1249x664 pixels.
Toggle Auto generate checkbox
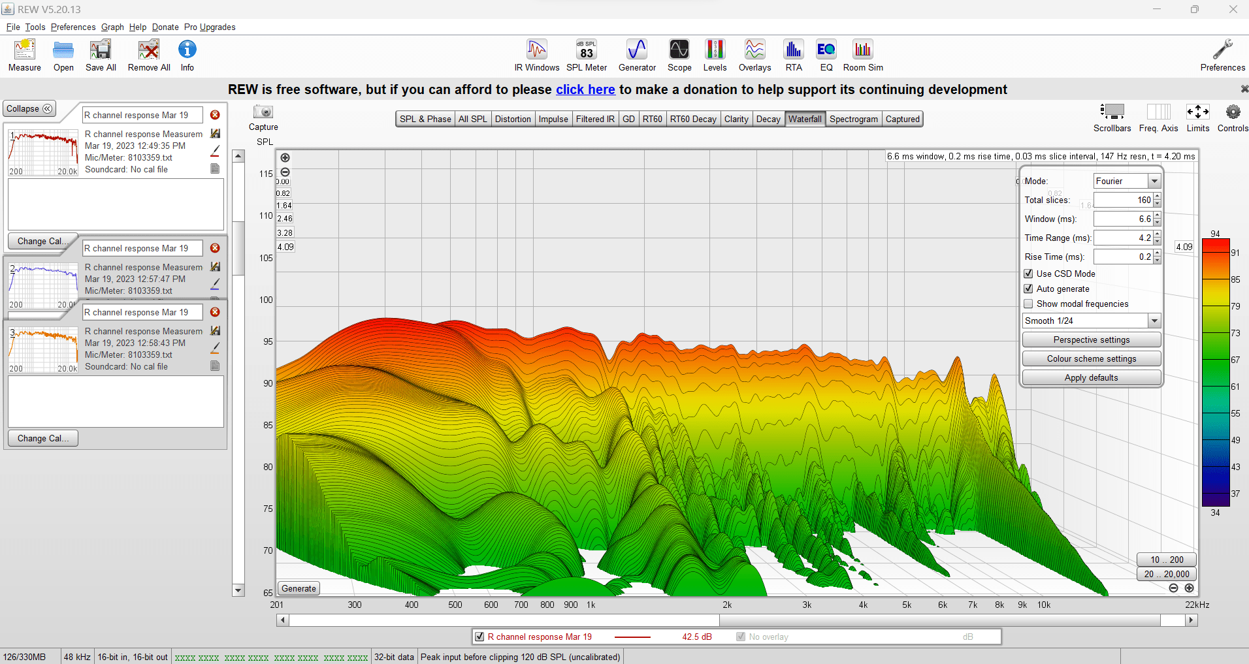tap(1028, 289)
